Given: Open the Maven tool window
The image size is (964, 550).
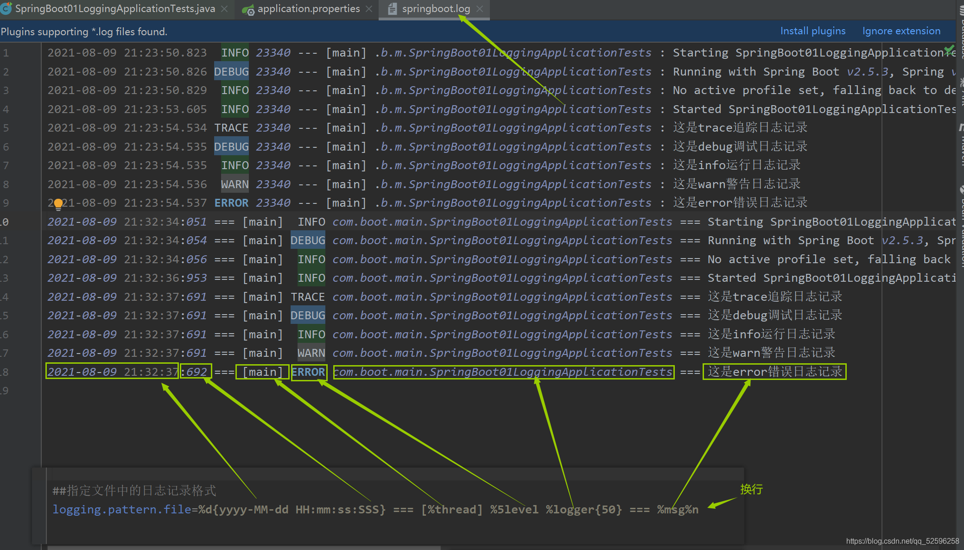Looking at the screenshot, I should (960, 144).
